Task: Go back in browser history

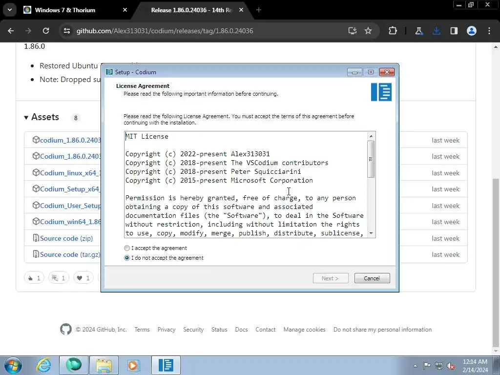Action: pos(11,31)
